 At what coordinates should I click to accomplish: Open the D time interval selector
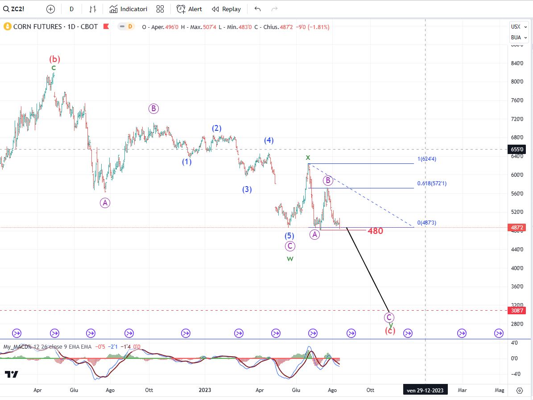click(71, 9)
